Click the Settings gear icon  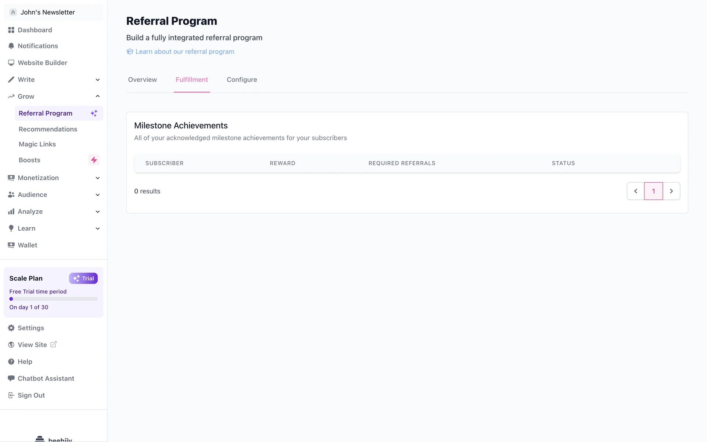(11, 328)
